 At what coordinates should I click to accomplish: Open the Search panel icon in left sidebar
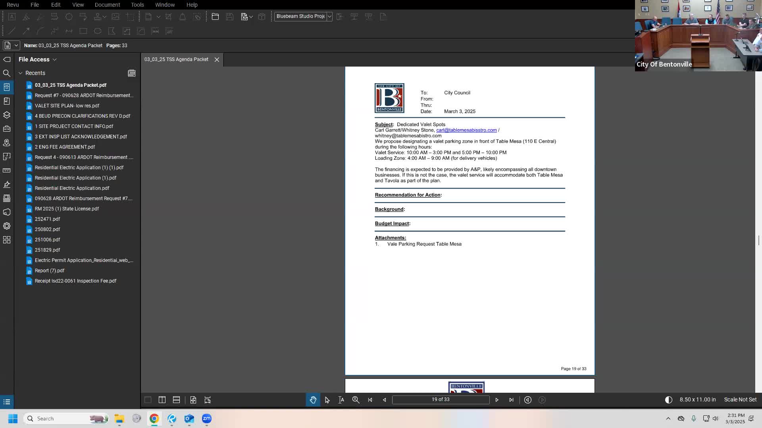point(7,73)
